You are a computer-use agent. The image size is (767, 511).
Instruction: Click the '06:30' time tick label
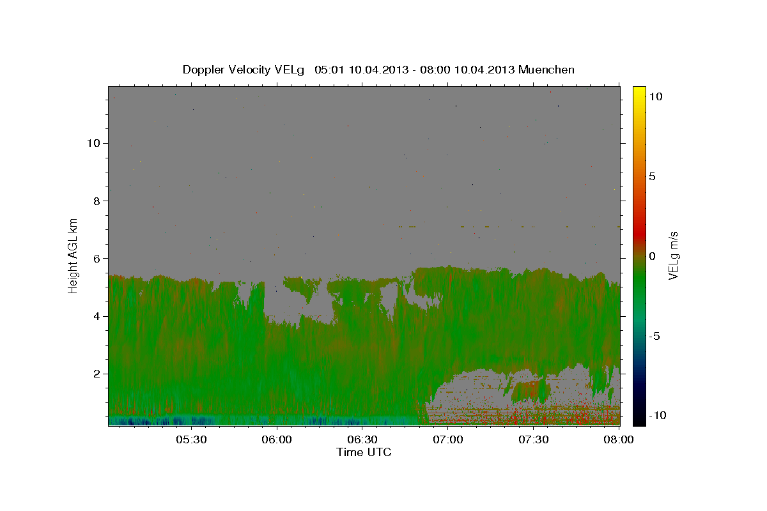362,439
